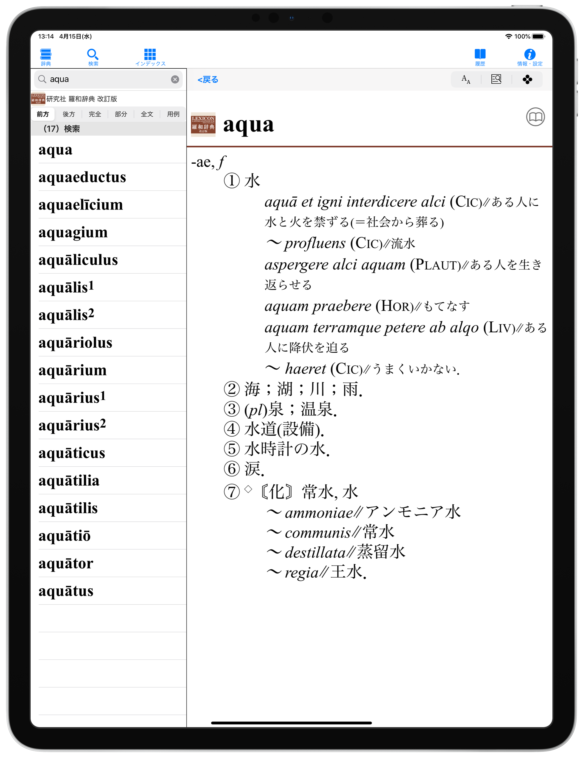The image size is (583, 758).
Task: Select aquārium from the result list
Action: [73, 370]
